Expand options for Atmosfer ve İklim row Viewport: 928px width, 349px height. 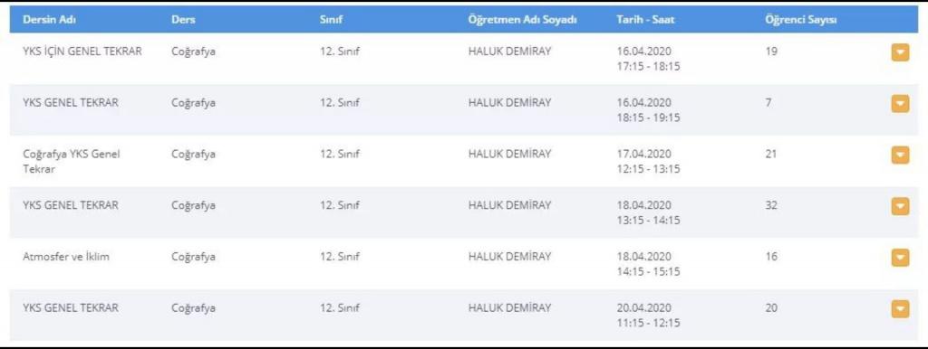(900, 258)
